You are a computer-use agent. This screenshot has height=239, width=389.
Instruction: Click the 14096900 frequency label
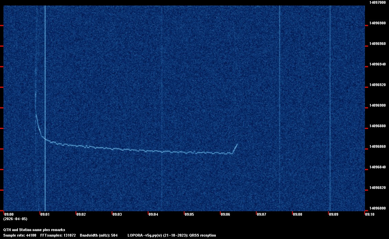tap(377, 105)
